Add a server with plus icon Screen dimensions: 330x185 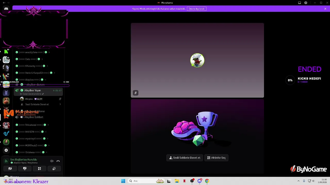pos(6,150)
